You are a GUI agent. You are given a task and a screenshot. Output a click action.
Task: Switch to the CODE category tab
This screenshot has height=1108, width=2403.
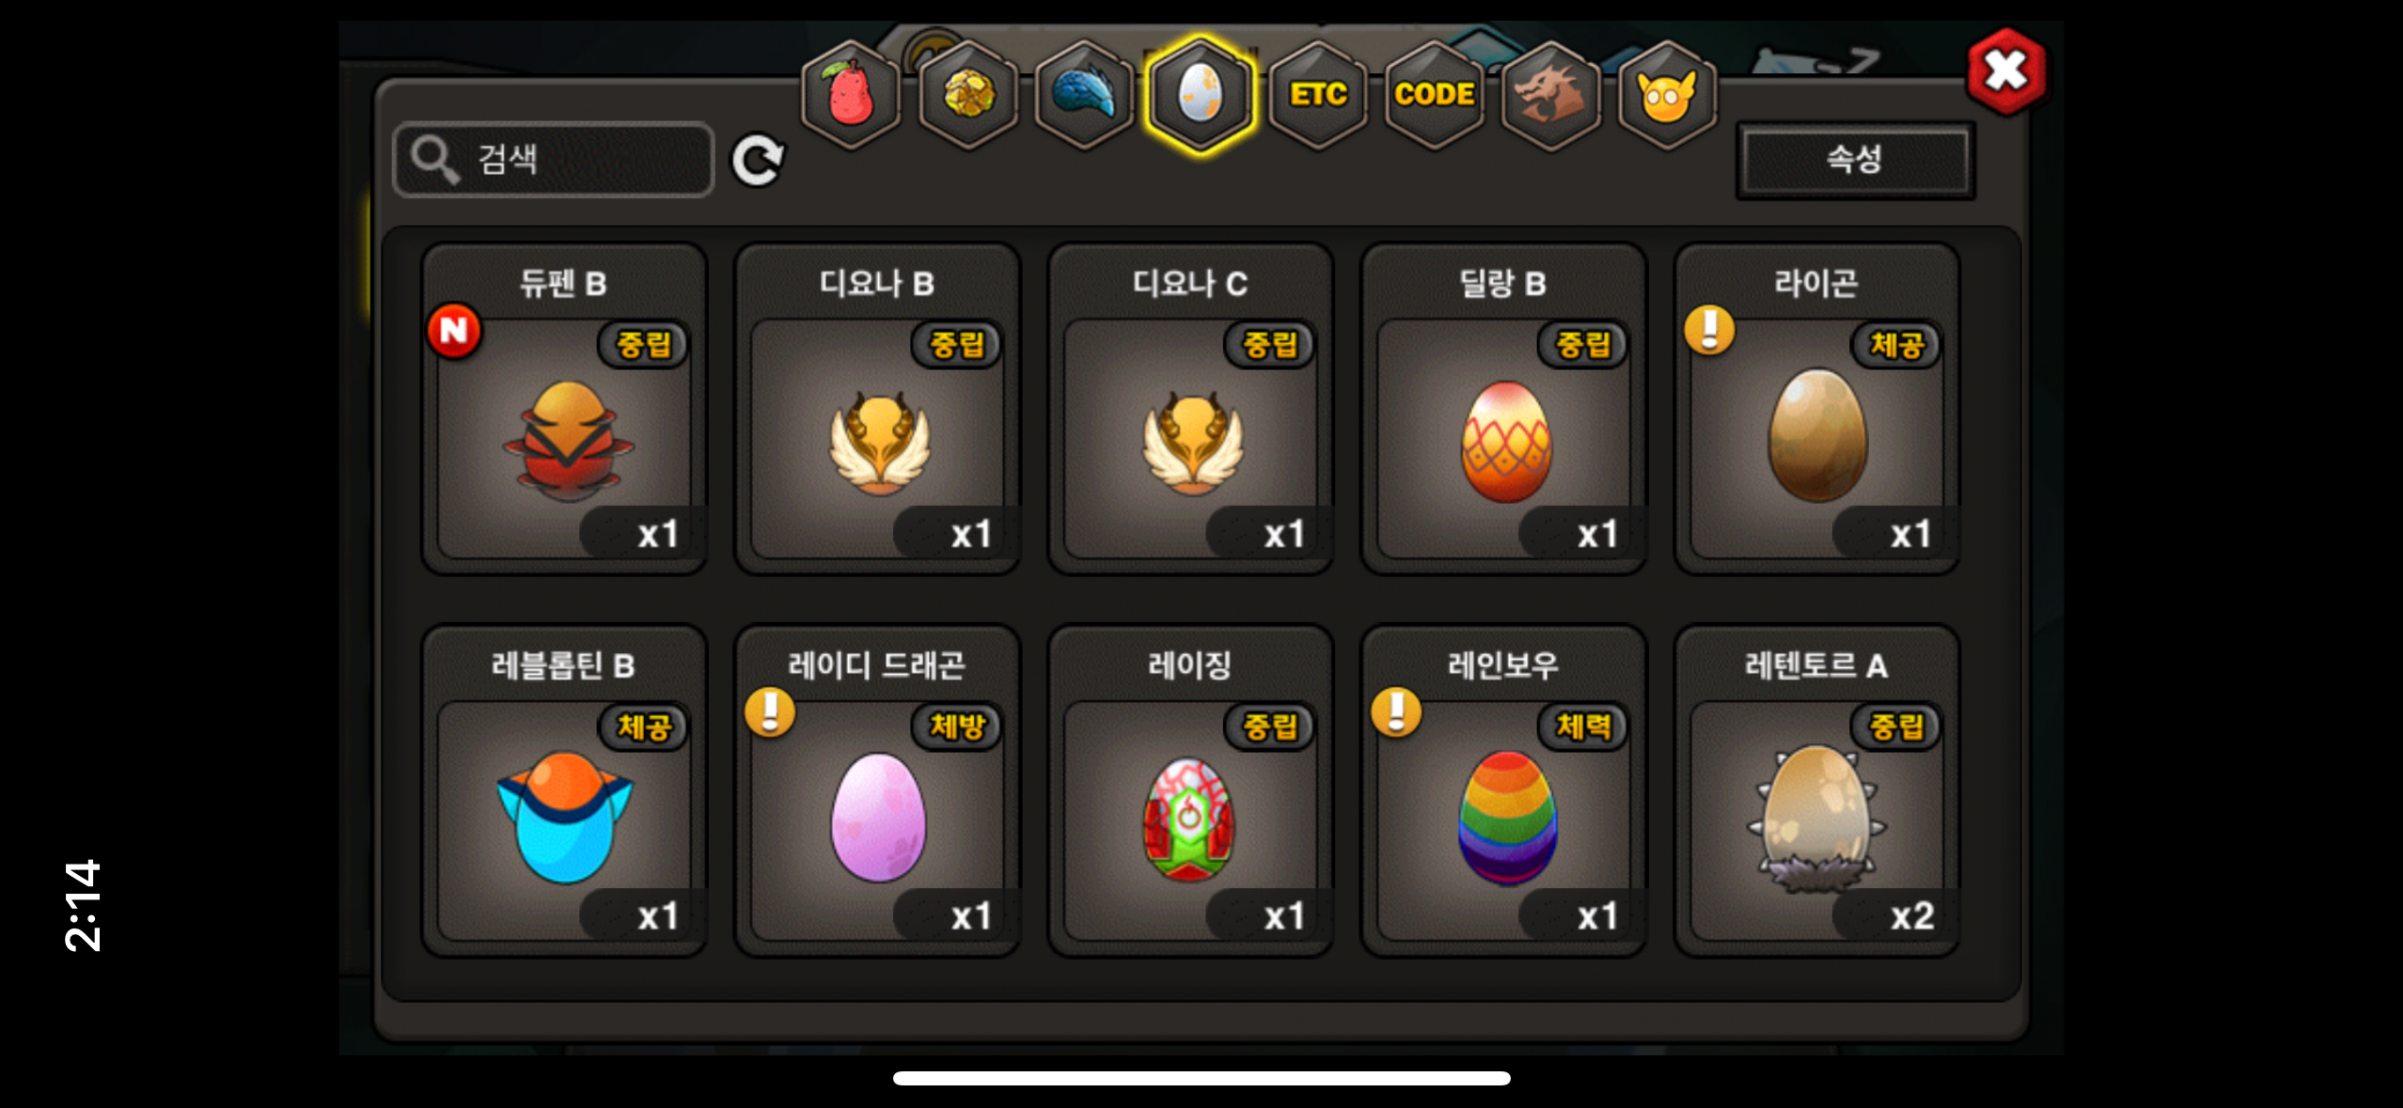(1435, 95)
